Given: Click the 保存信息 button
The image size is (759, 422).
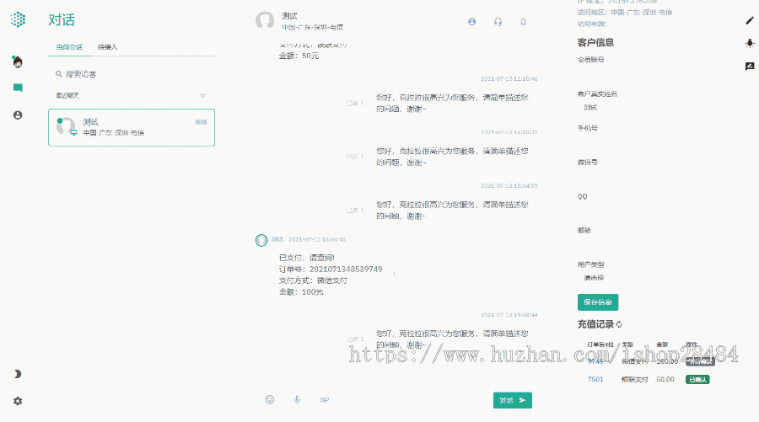Looking at the screenshot, I should 598,302.
